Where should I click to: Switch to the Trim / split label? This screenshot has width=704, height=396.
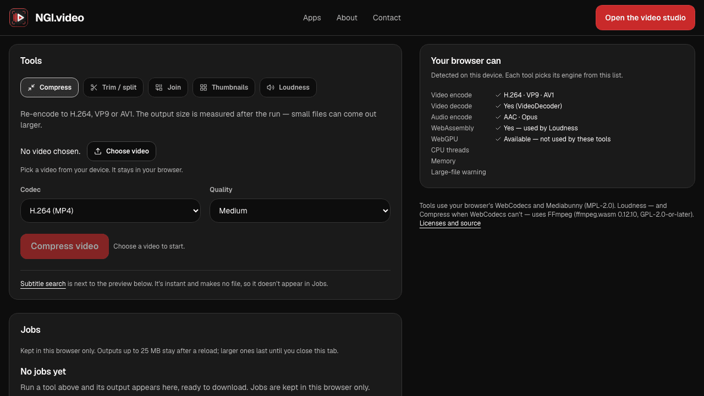119,87
